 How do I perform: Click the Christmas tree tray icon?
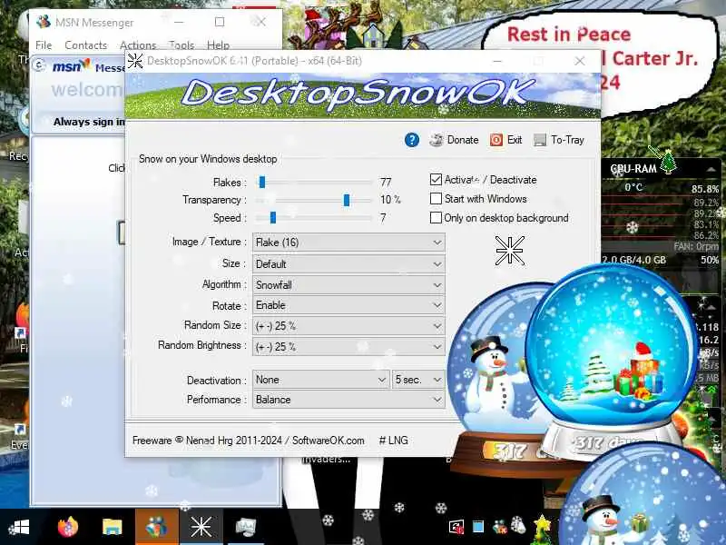click(541, 528)
